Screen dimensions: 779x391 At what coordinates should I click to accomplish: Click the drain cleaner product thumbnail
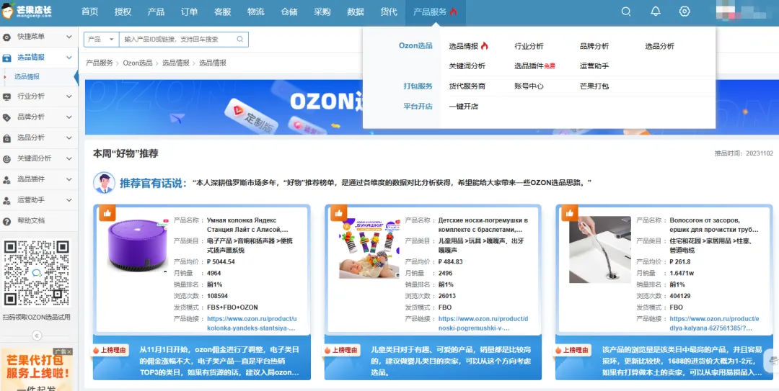tap(599, 249)
